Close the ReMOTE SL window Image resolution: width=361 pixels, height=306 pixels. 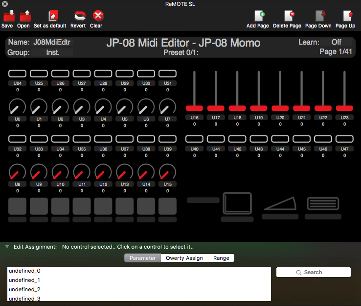click(5, 4)
